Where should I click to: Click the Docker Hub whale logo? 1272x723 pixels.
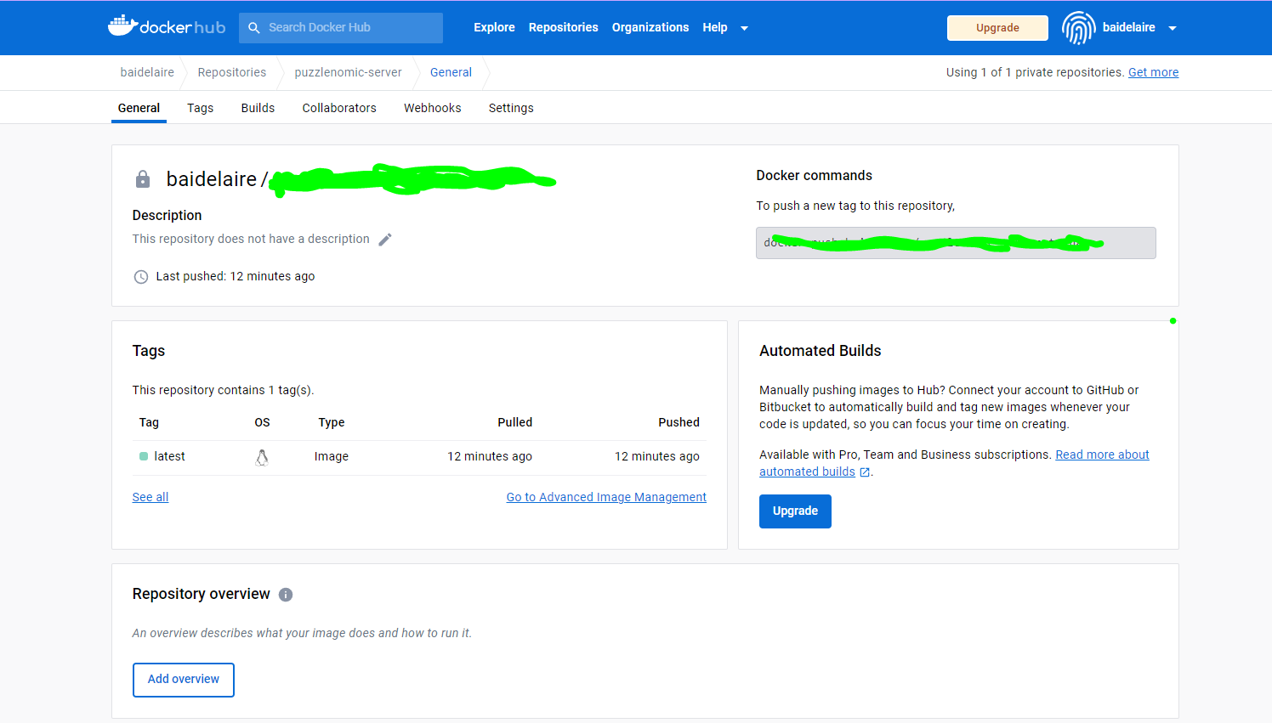pos(167,26)
